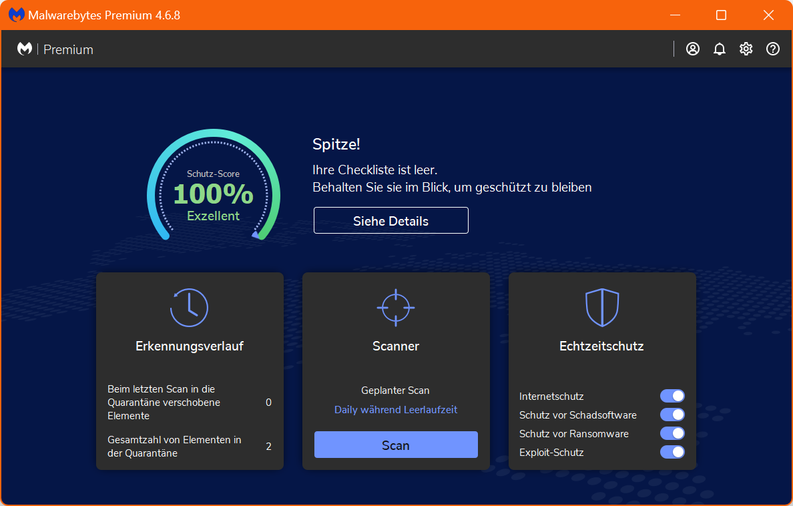Click Beim letzten Scan Quarantäne text
793x506 pixels.
pos(164,403)
